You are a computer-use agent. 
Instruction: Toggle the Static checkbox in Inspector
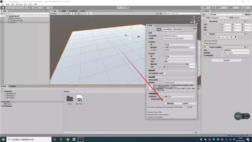[244, 15]
